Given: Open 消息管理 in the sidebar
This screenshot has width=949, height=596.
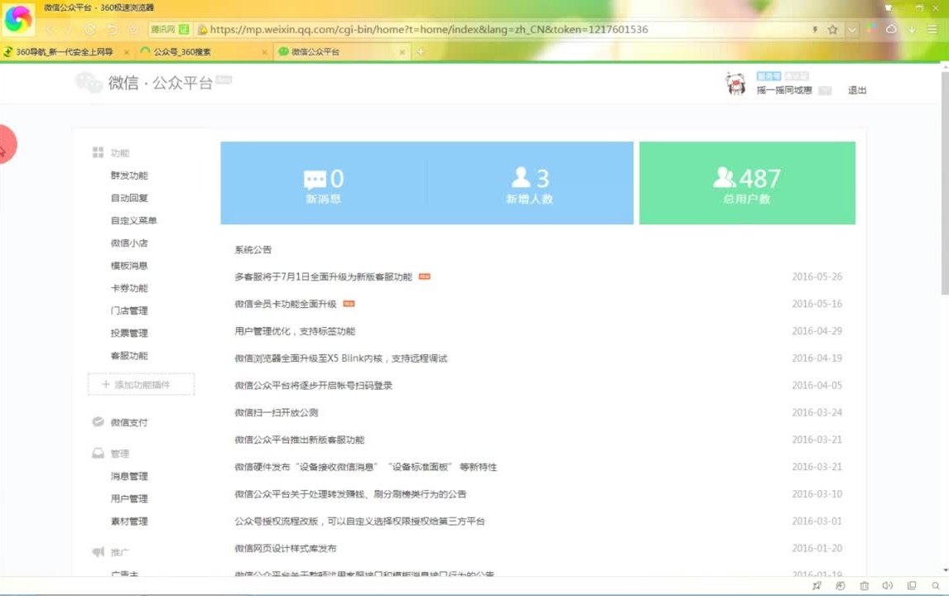Looking at the screenshot, I should click(x=129, y=476).
